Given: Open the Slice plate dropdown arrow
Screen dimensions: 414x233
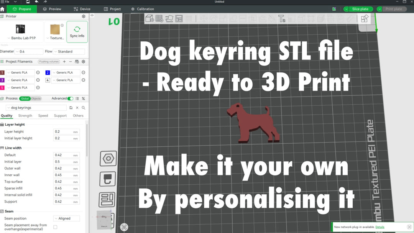Looking at the screenshot, I should coord(346,9).
